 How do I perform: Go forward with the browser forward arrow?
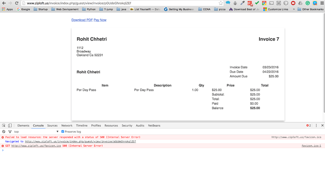tap(10, 3)
